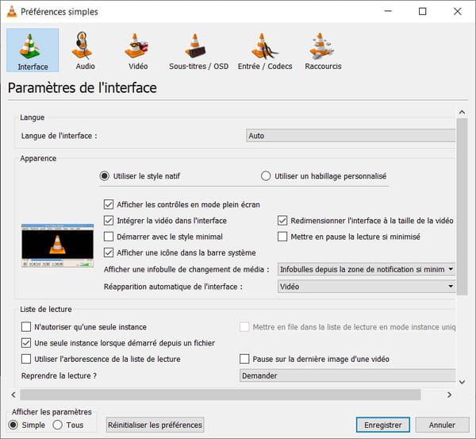Open 'Reprendre la lecture ?' Demander dropdown
The height and width of the screenshot is (439, 476).
347,375
